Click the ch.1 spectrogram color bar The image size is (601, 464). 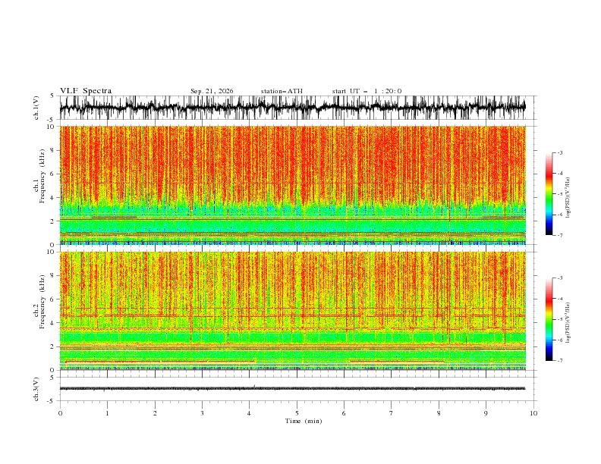(x=549, y=193)
